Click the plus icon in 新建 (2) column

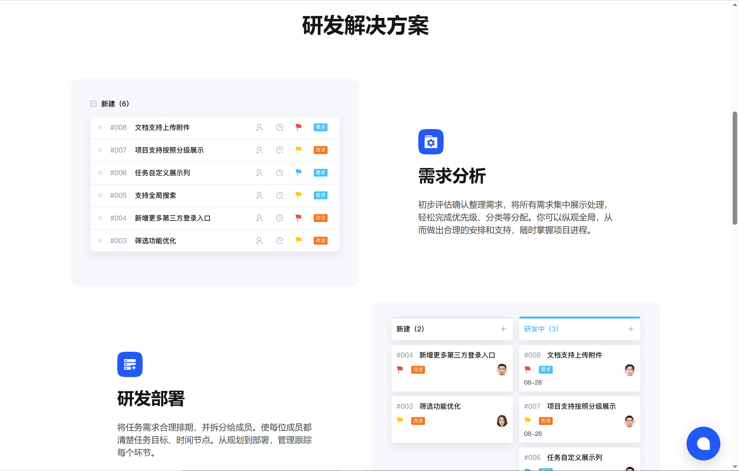(503, 329)
